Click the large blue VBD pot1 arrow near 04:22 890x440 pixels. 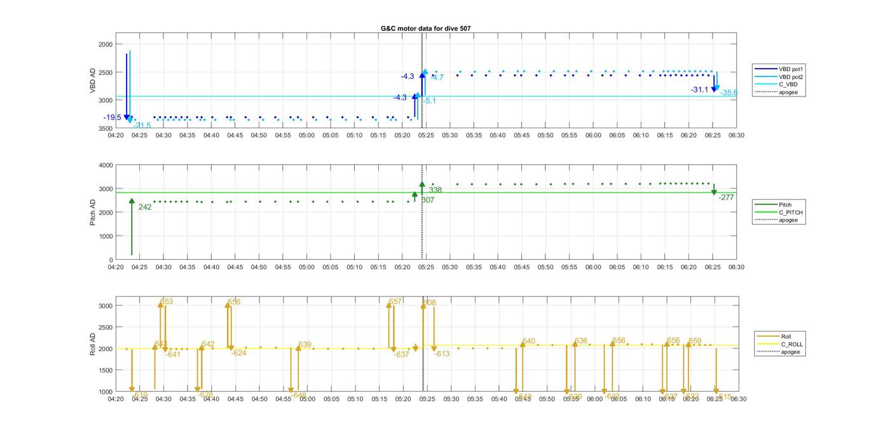(x=127, y=87)
